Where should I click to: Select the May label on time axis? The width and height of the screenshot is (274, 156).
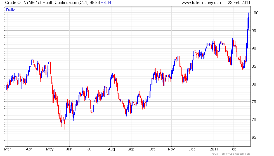(50, 149)
